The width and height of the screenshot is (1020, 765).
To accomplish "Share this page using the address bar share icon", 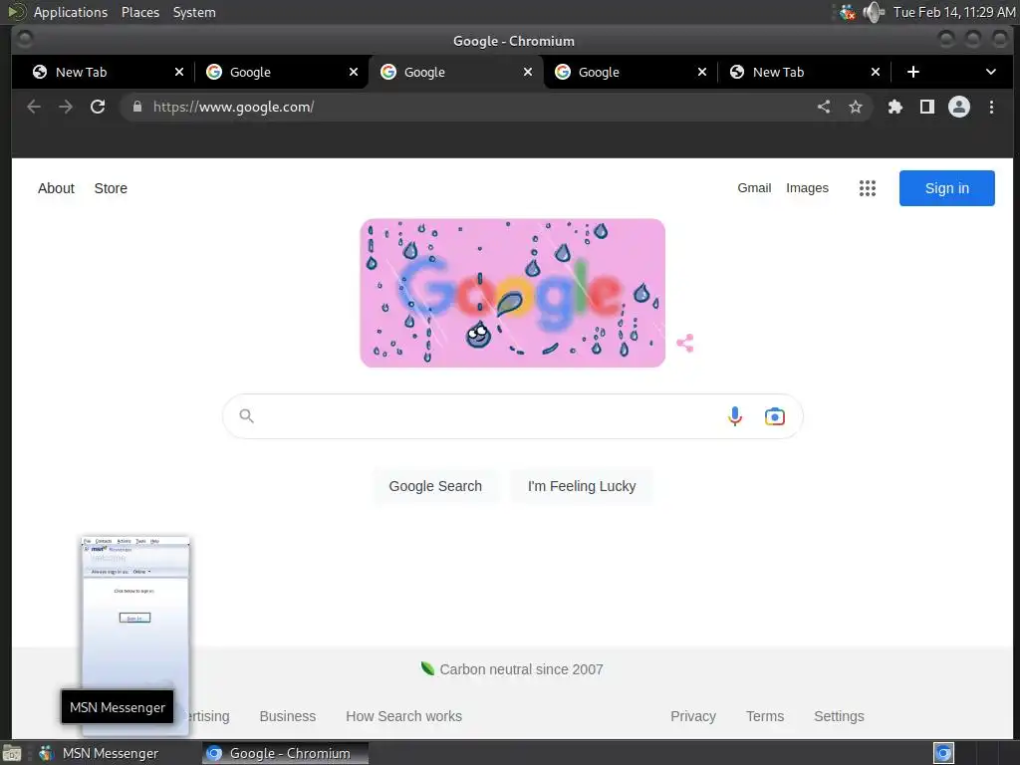I will coord(824,107).
